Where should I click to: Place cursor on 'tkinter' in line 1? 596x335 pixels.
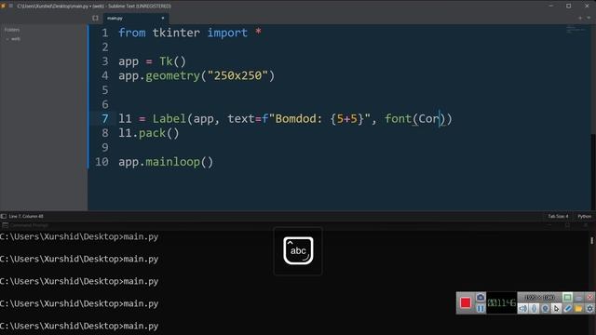176,33
